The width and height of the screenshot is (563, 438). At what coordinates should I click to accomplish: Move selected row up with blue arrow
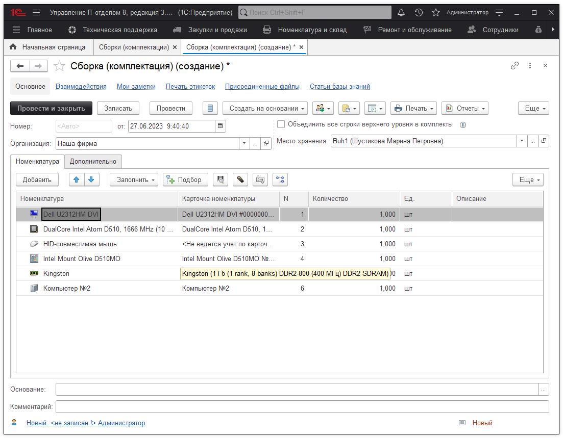click(x=77, y=179)
